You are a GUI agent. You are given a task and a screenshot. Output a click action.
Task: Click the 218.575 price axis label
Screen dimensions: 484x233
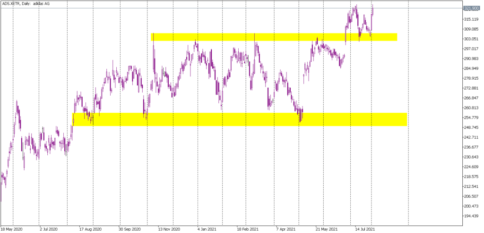click(471, 177)
